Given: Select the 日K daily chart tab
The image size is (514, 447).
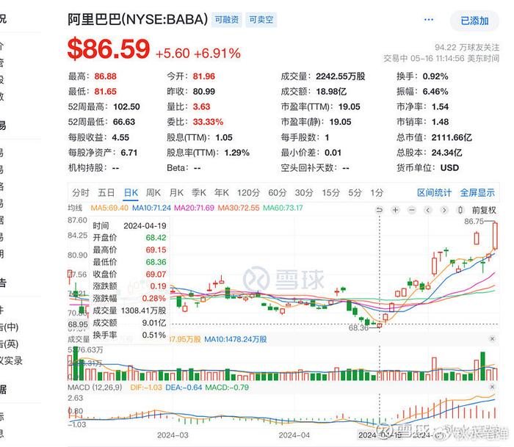Looking at the screenshot, I should pos(131,193).
